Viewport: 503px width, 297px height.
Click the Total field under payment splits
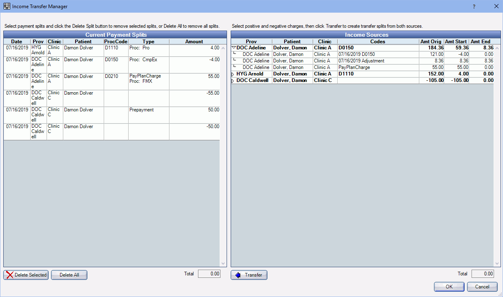(x=209, y=273)
